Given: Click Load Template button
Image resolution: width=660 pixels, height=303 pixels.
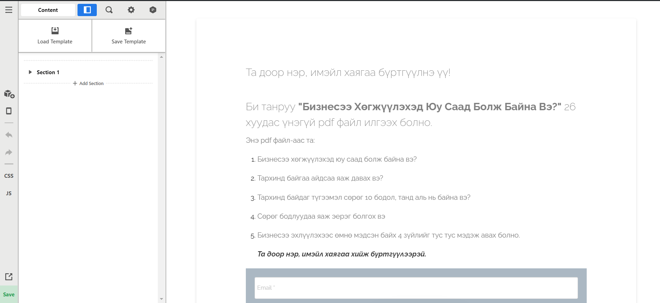Looking at the screenshot, I should tap(55, 36).
